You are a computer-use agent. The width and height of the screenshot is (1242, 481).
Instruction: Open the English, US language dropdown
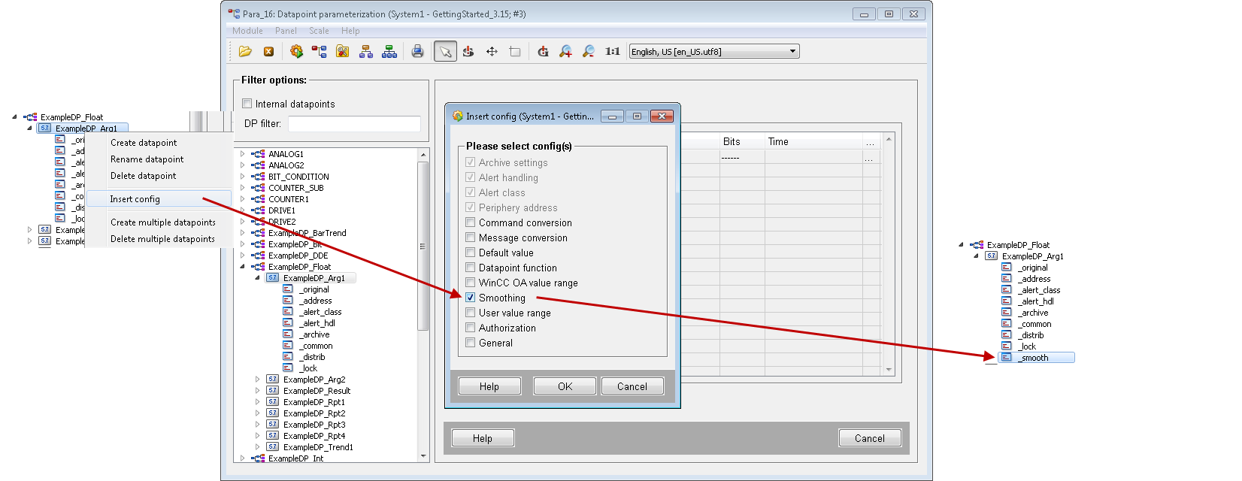pyautogui.click(x=792, y=52)
